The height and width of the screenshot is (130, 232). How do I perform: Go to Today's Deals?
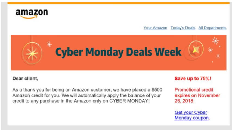pos(183,28)
